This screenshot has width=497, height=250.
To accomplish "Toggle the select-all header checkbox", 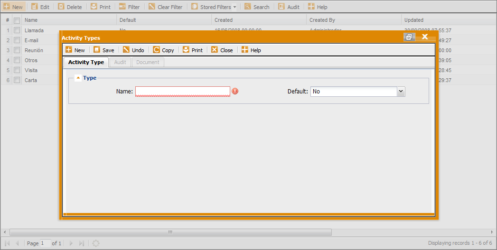I will 17,20.
